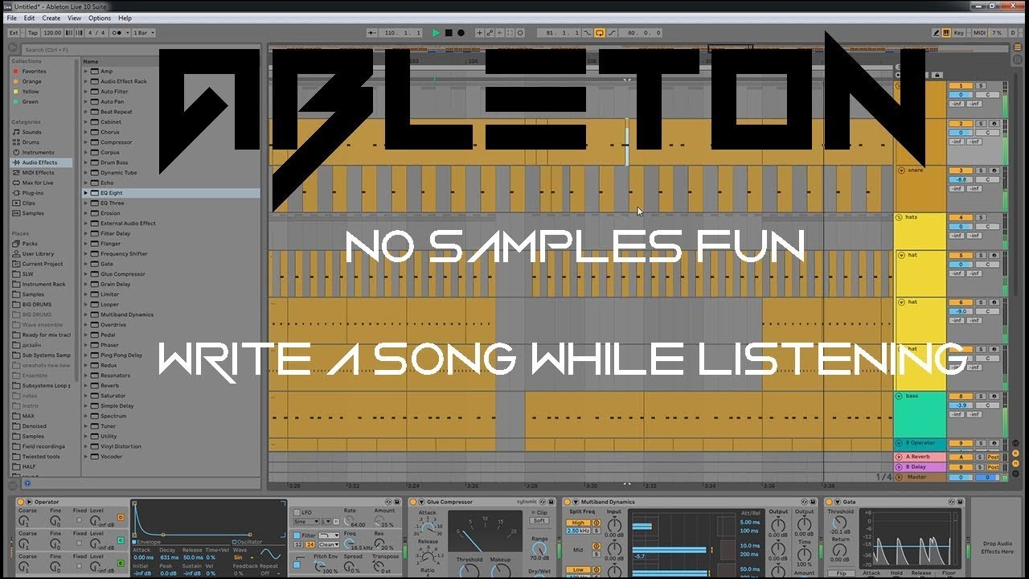Viewport: 1029px width, 579px height.
Task: Start playback with the green Play button
Action: 436,33
